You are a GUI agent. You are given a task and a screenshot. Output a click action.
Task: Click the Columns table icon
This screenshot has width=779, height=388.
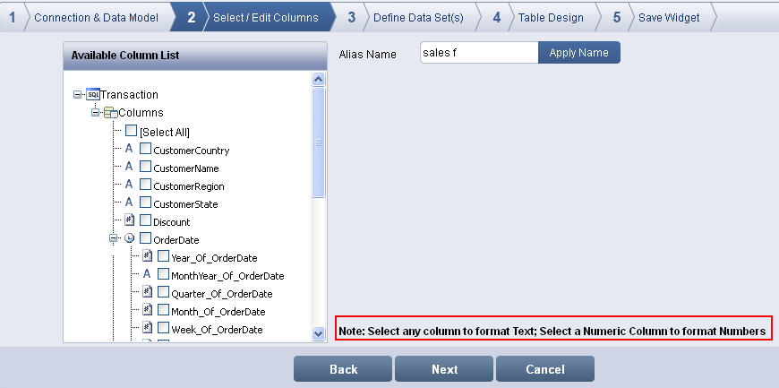(111, 113)
